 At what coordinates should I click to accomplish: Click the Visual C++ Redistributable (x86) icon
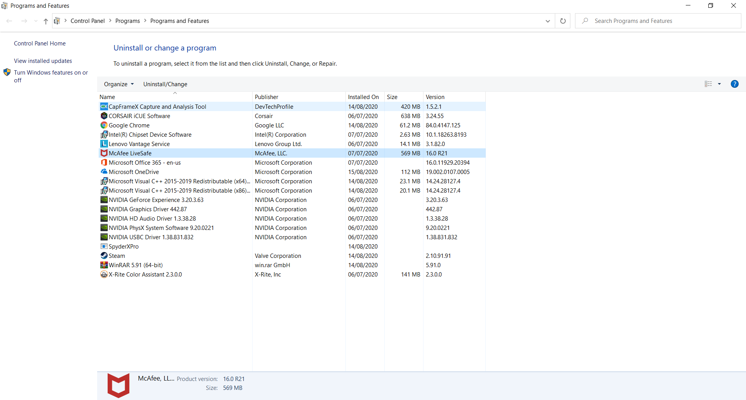tap(104, 190)
